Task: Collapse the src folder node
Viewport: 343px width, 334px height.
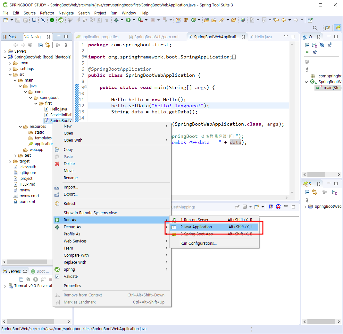Action: pos(10,75)
